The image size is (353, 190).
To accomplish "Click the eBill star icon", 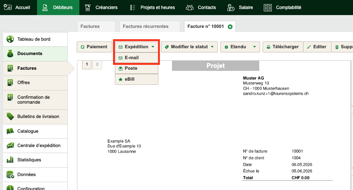I will click(121, 79).
